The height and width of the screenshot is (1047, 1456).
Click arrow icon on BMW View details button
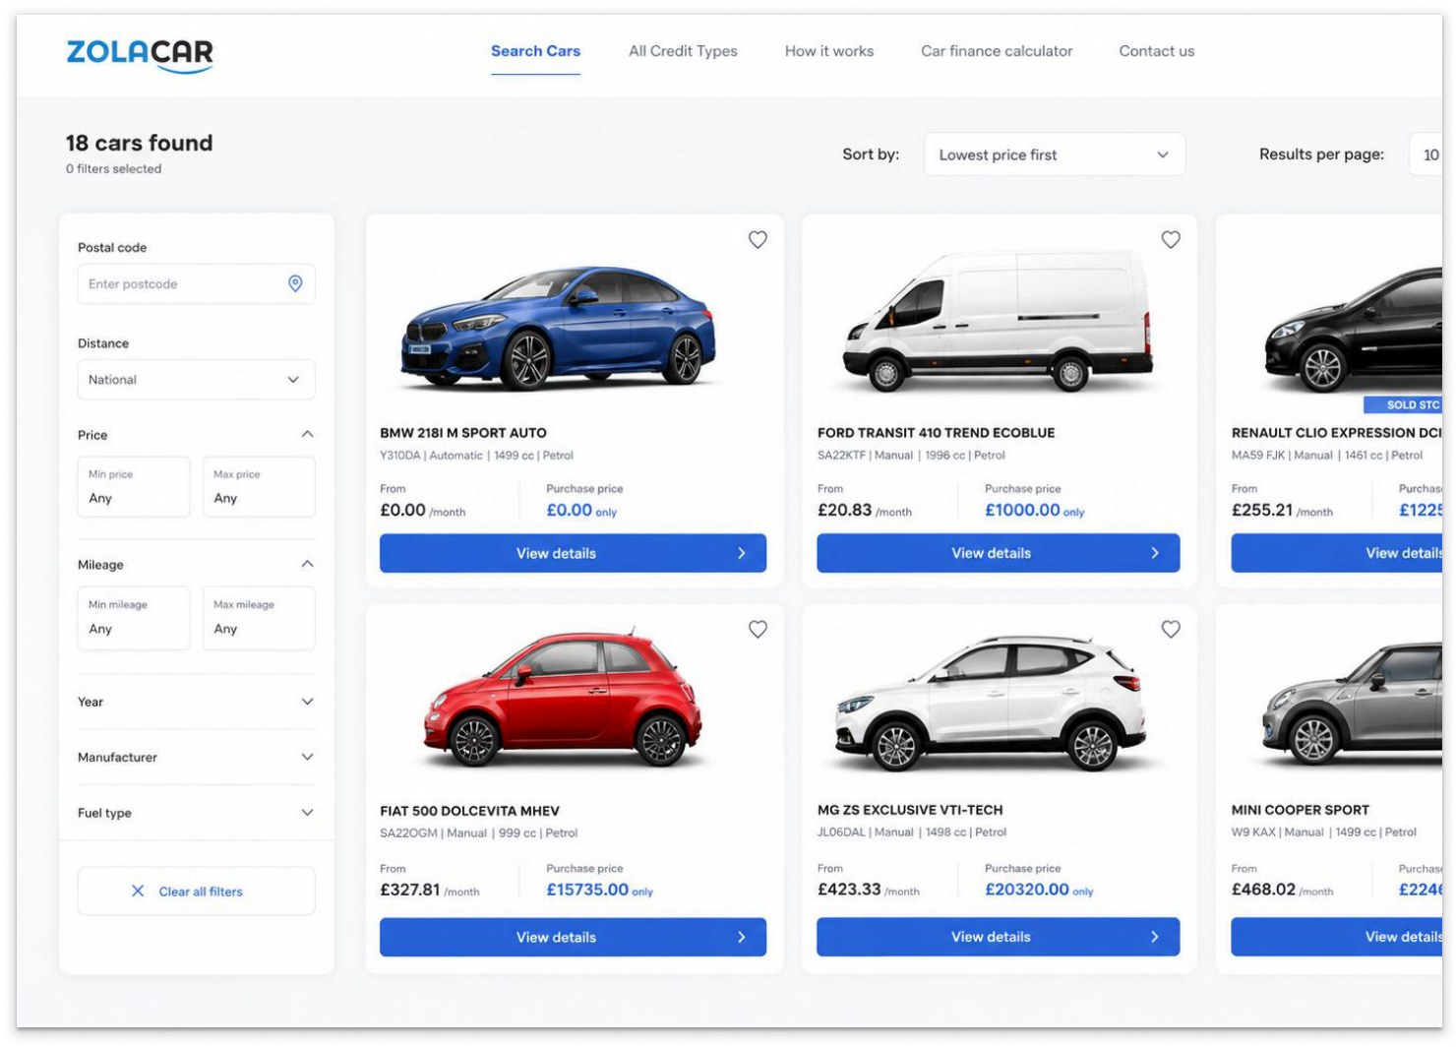[742, 553]
